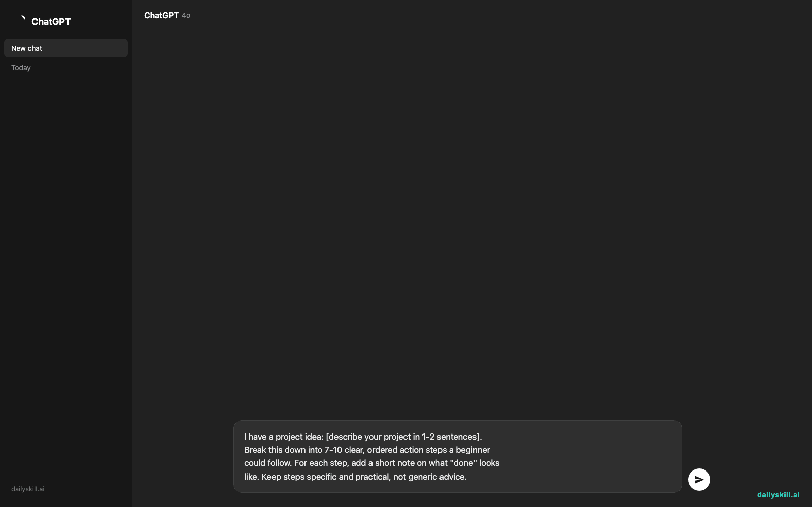Click the dailyskill.ai text in sidebar footer
Viewport: 812px width, 507px height.
28,489
